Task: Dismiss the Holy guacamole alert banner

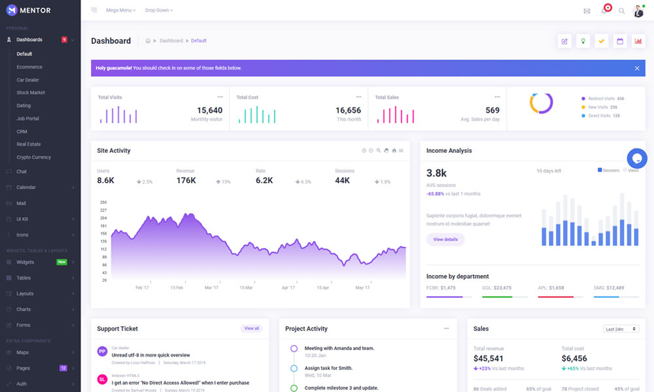Action: tap(637, 68)
